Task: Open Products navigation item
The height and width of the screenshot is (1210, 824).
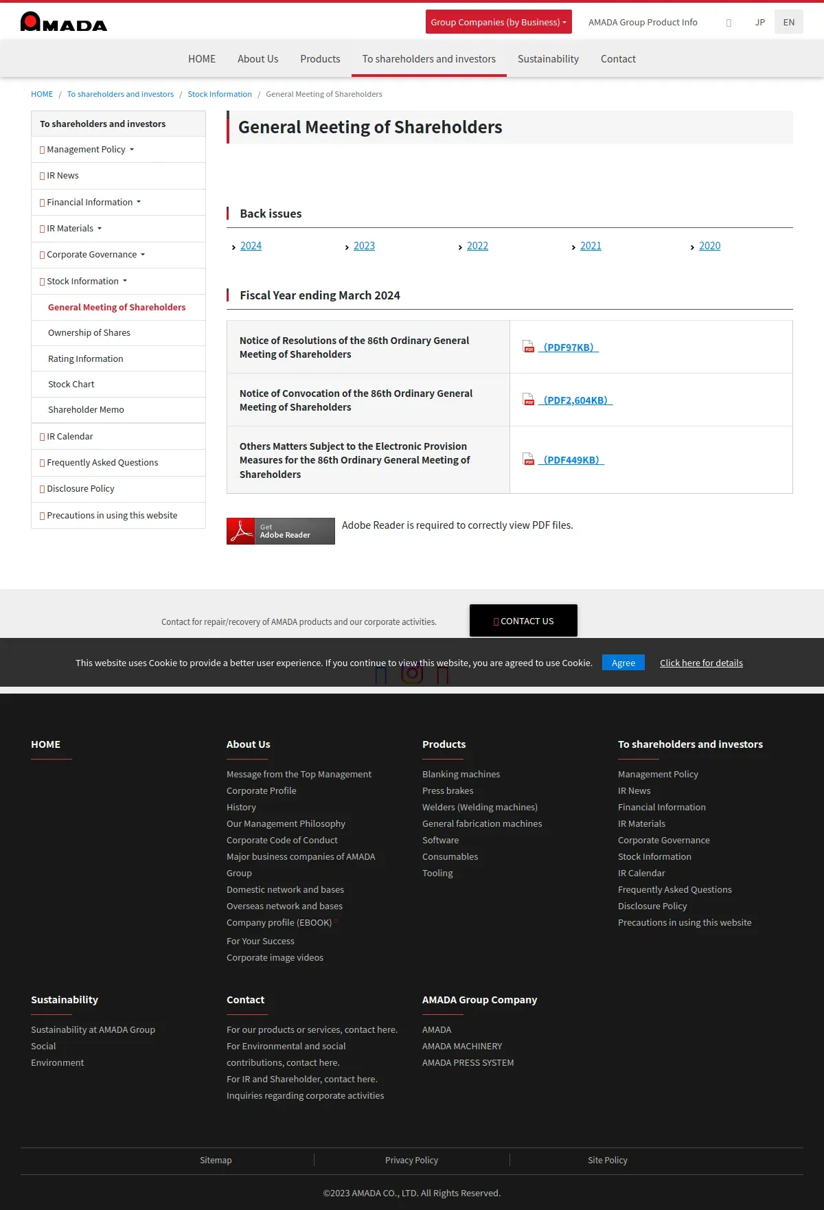Action: [x=320, y=59]
